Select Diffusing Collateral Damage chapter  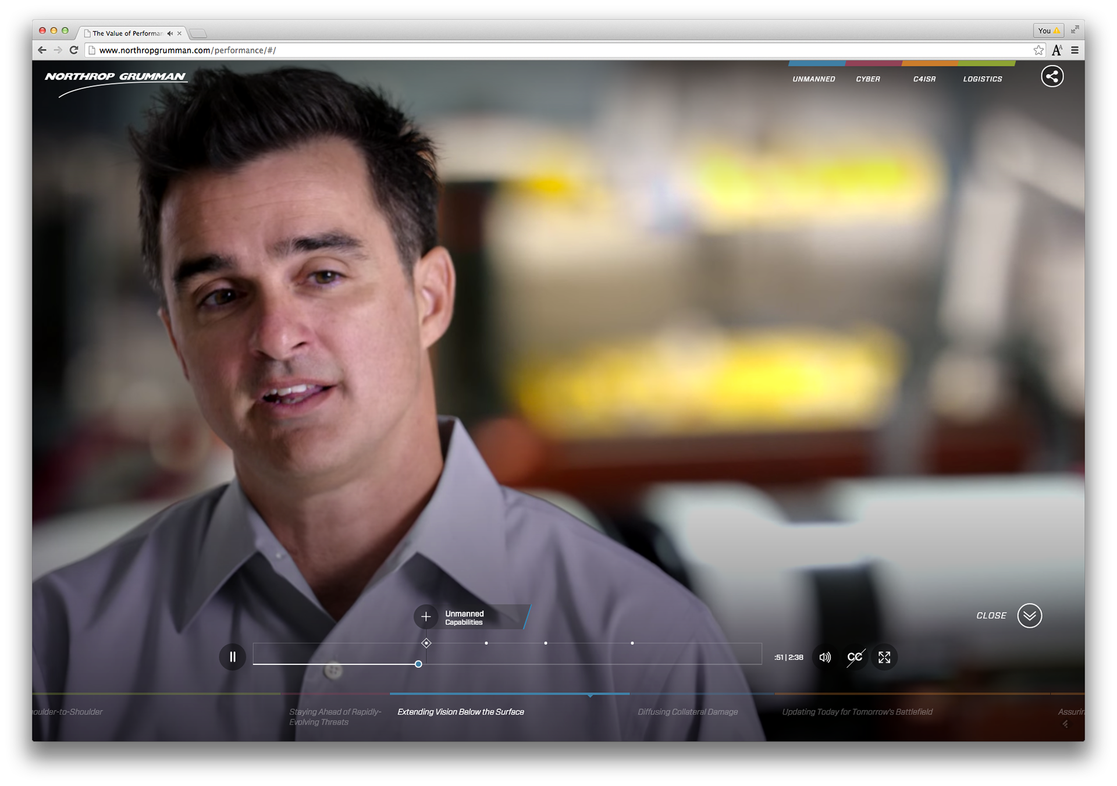point(687,712)
